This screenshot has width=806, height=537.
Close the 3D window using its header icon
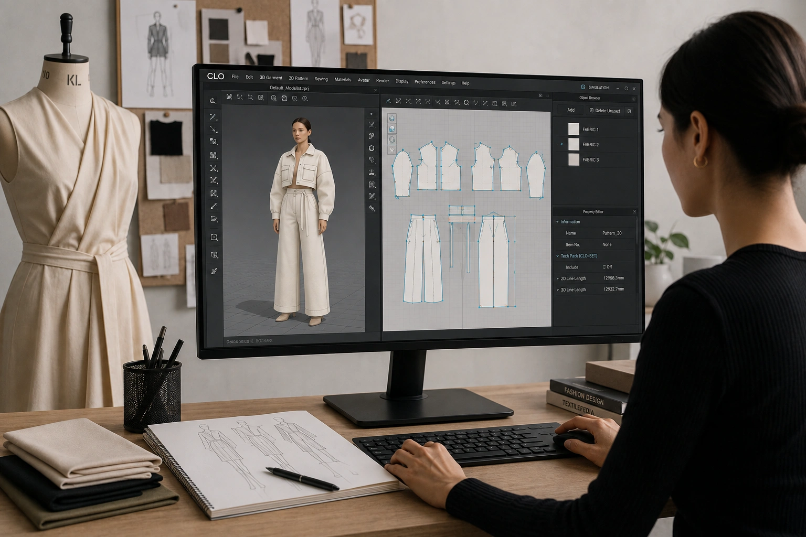click(375, 90)
